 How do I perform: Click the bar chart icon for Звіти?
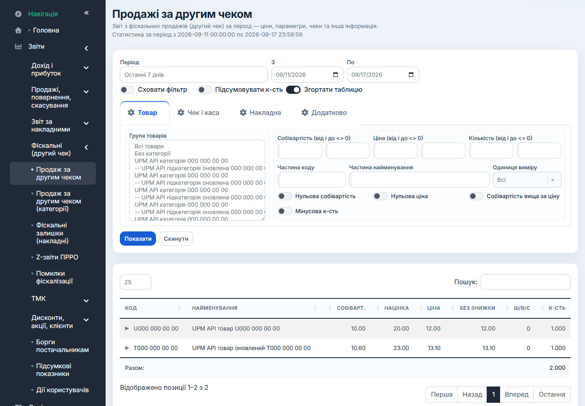(x=18, y=46)
